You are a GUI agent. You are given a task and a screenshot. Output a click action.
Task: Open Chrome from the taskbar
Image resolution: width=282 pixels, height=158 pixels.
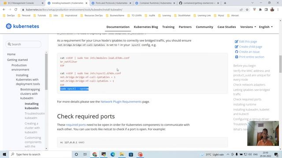(95, 154)
